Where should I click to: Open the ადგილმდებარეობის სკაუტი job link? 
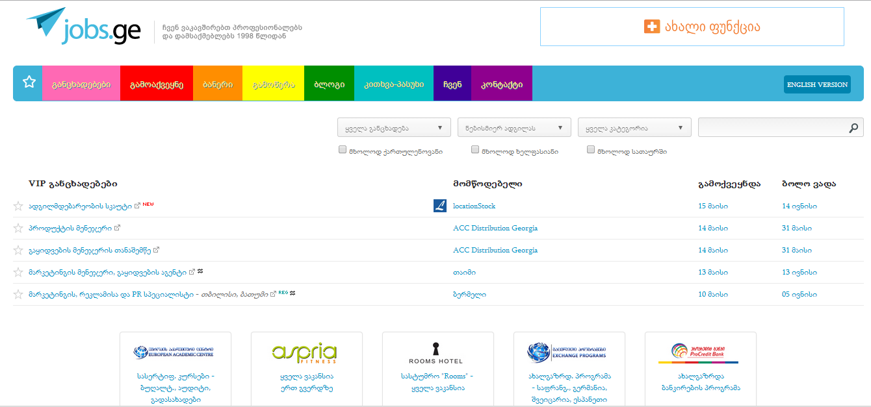(x=80, y=206)
